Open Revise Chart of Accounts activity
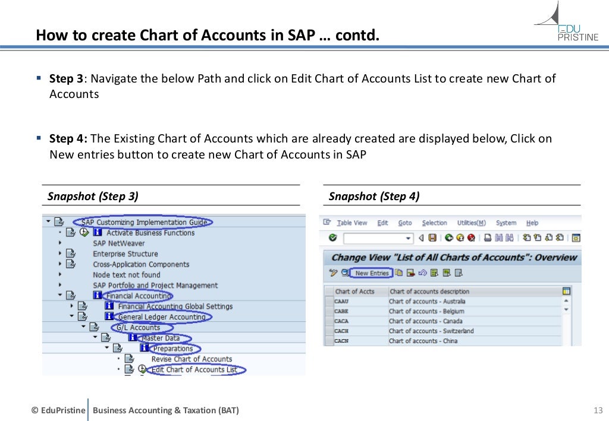Screen dimensions: 609x421 pos(192,359)
